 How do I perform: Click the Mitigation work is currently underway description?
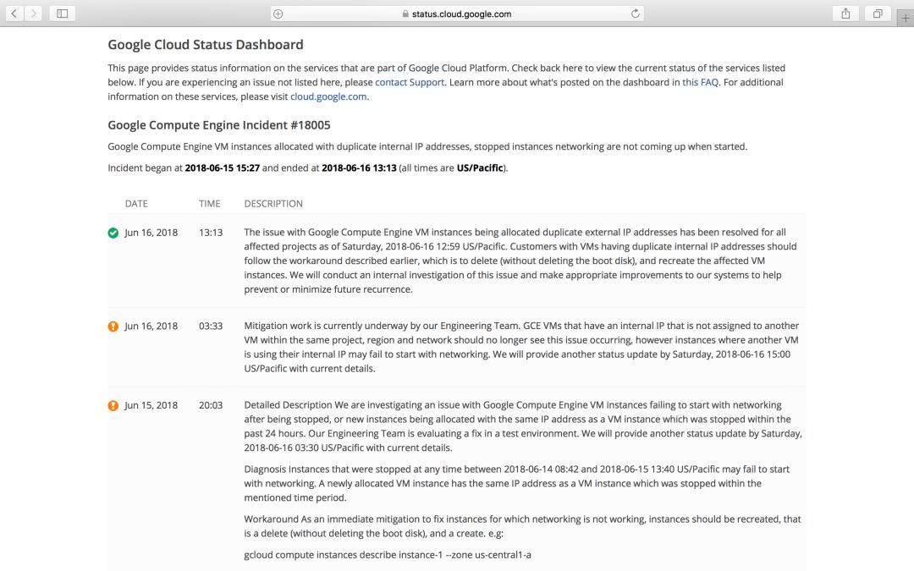521,347
